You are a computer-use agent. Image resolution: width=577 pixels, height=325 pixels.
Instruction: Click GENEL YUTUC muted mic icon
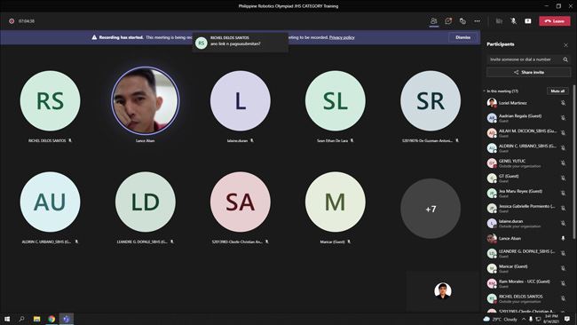563,163
